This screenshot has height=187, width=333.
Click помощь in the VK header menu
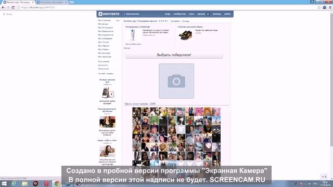click(217, 14)
